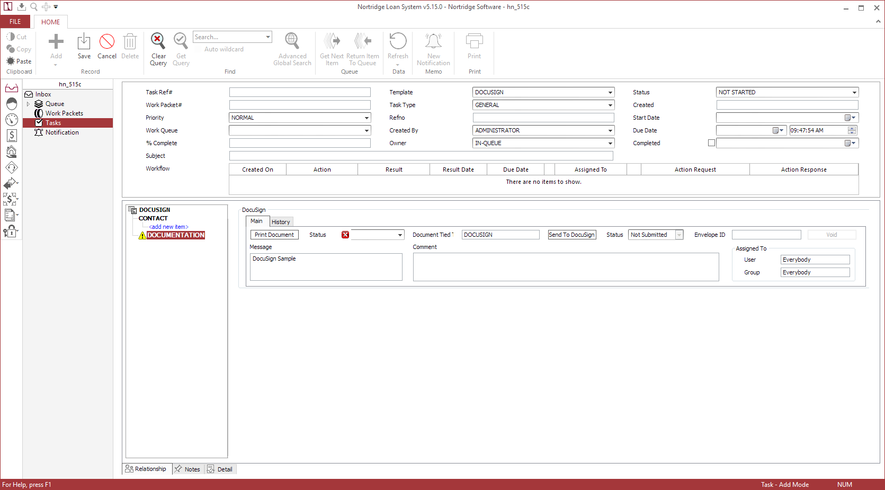885x490 pixels.
Task: Click the Subject input field
Action: 421,156
